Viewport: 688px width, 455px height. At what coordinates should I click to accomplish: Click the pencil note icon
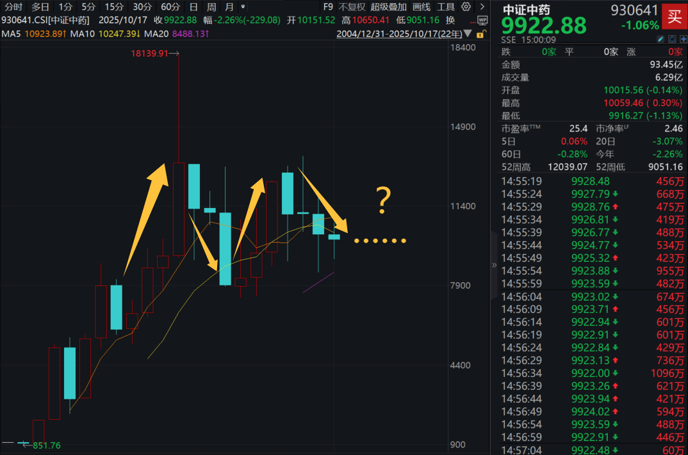click(661, 40)
